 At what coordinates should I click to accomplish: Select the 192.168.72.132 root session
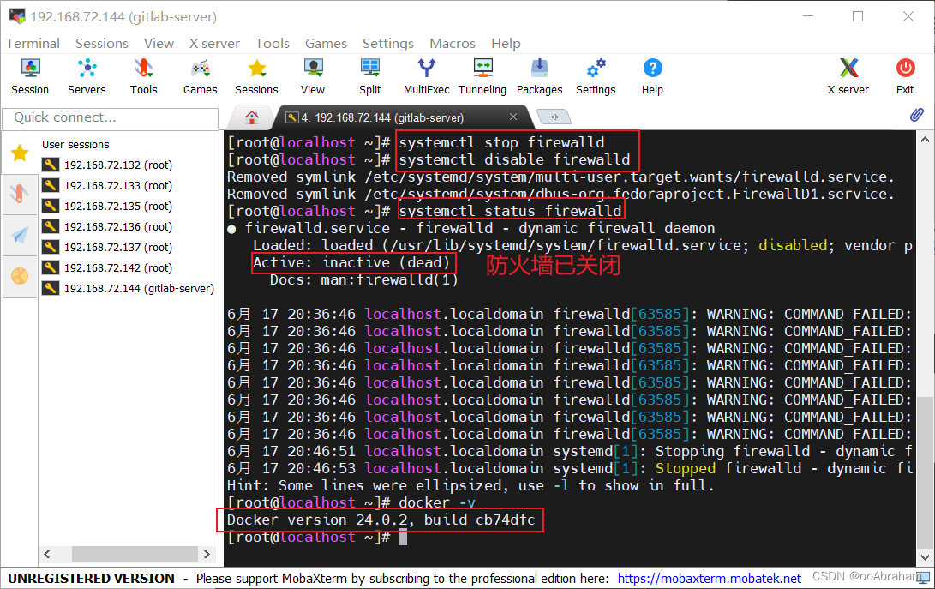coord(116,165)
